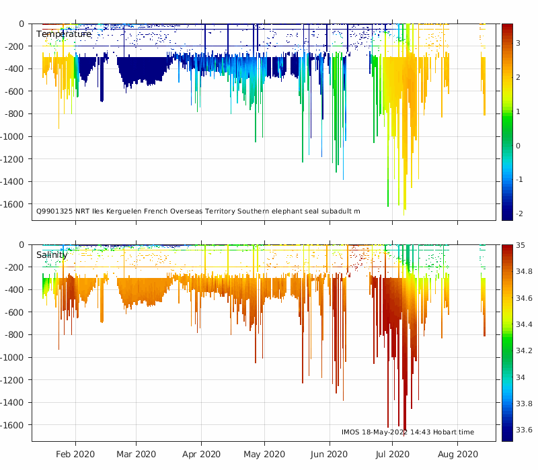Select the Feb 2020 x-axis tick label
This screenshot has width=538, height=470.
pos(75,454)
